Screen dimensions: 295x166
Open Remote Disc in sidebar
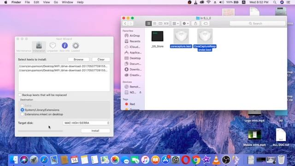pyautogui.click(x=132, y=87)
